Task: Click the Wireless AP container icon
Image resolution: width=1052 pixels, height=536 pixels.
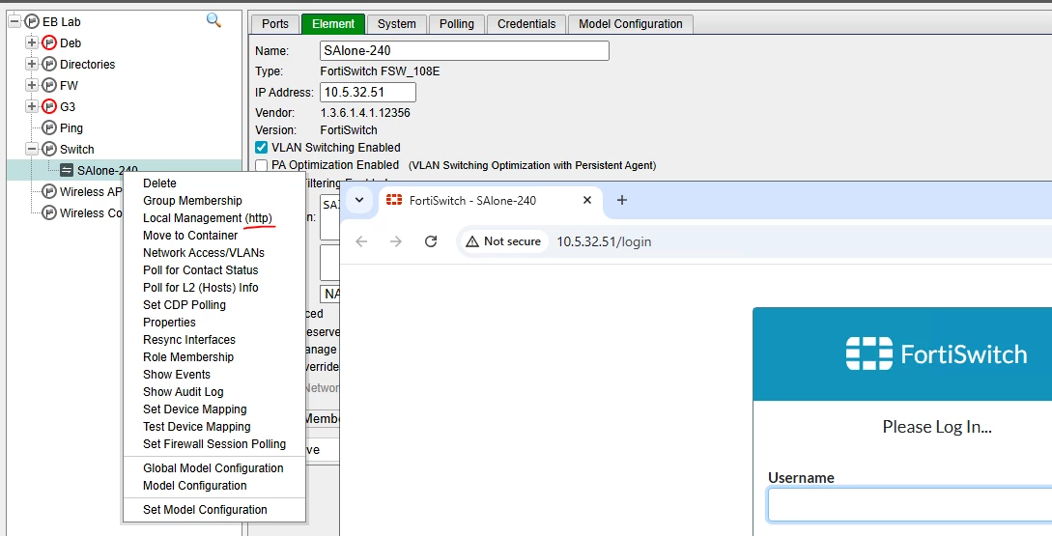Action: click(49, 192)
